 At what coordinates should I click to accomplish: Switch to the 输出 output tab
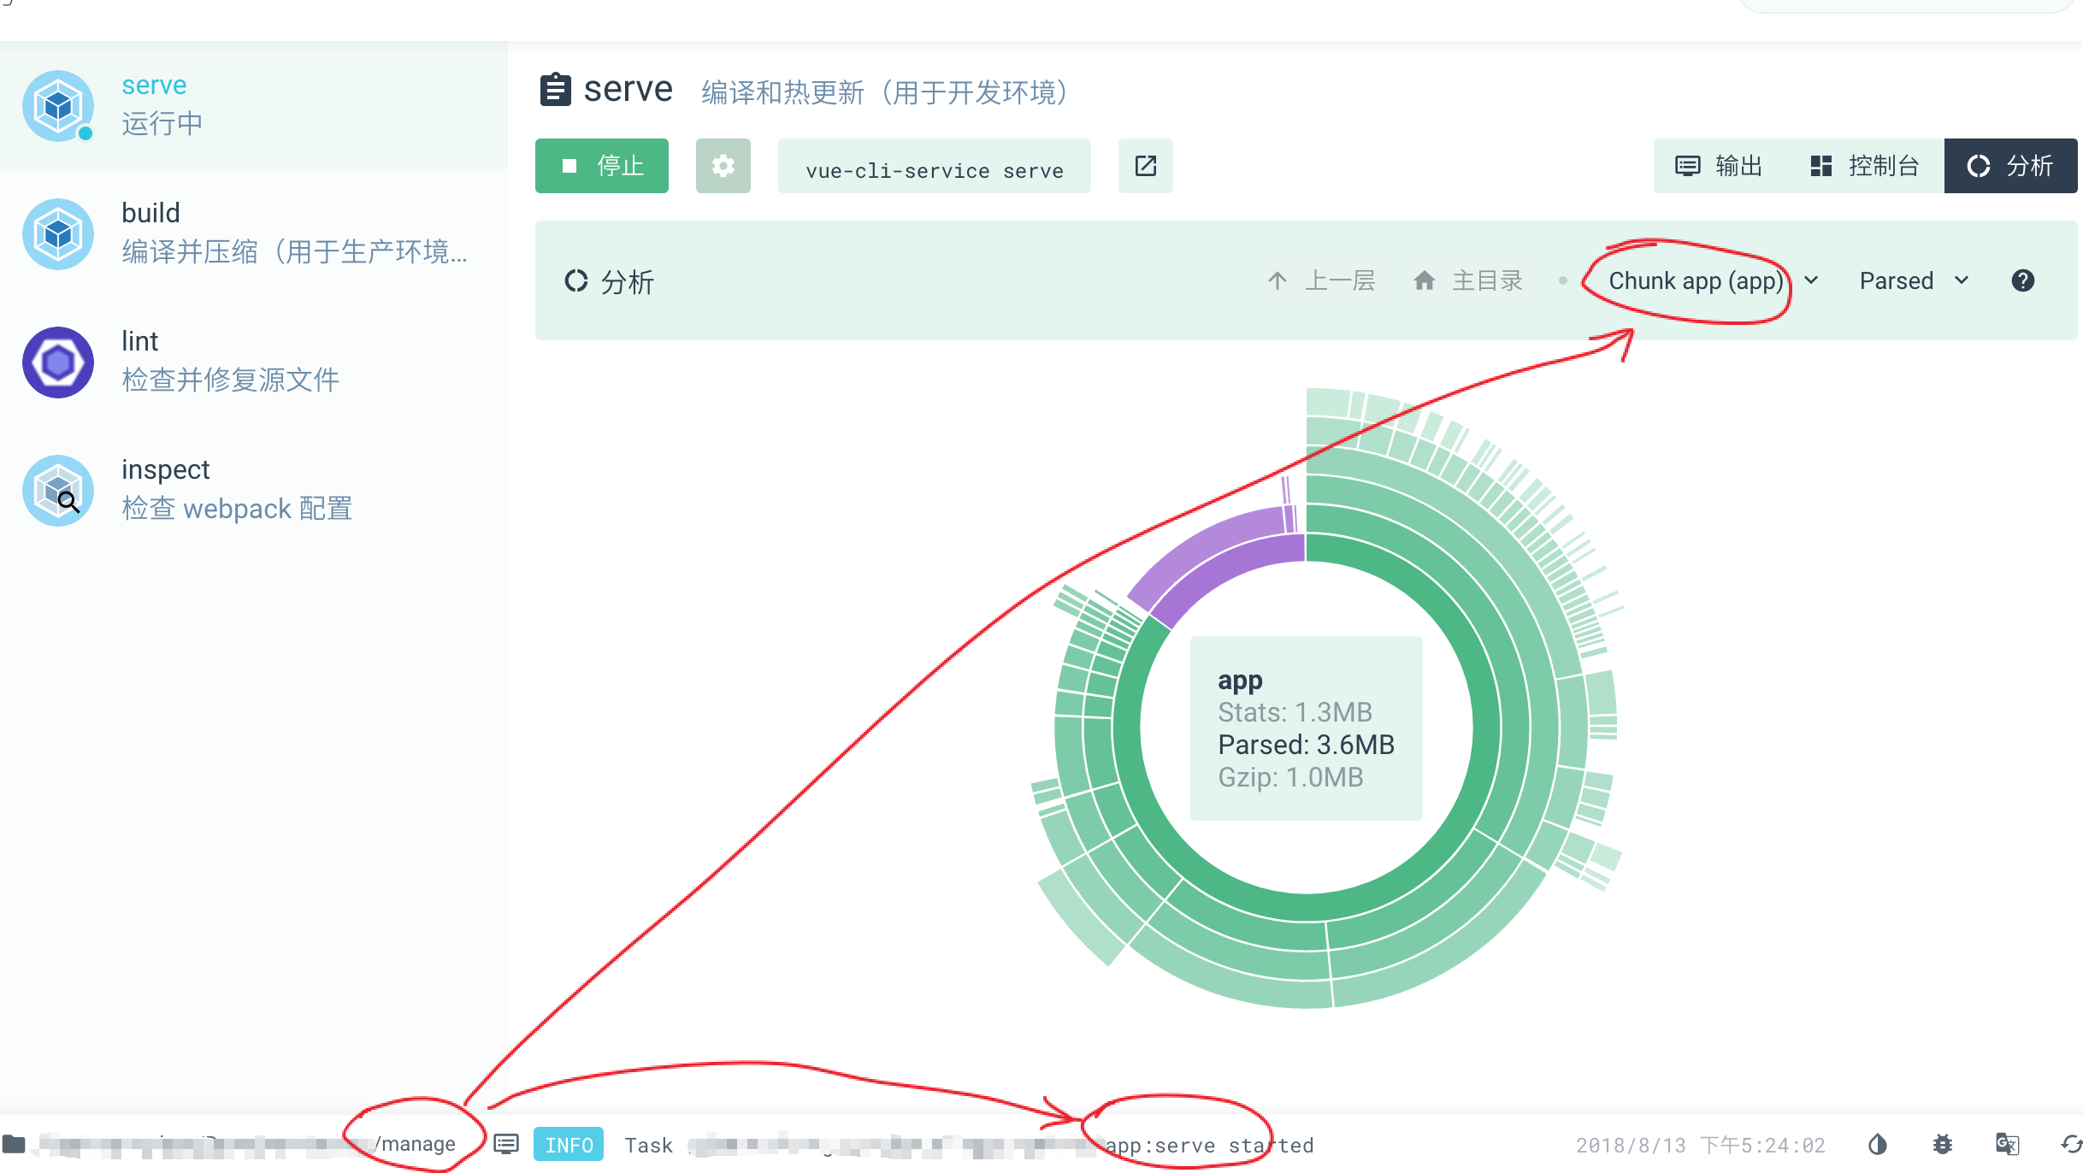[x=1719, y=166]
